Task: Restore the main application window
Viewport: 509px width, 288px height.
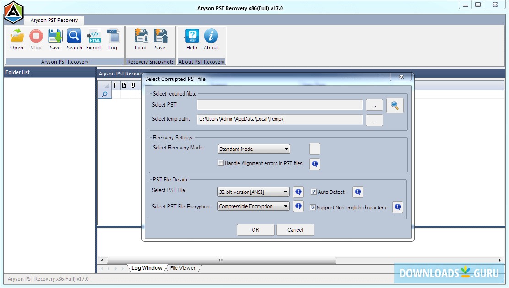Action: [478, 5]
